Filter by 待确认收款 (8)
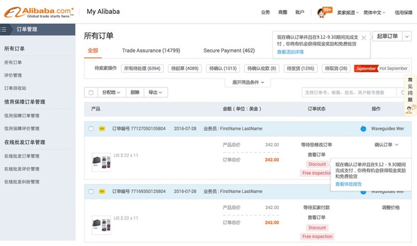The height and width of the screenshot is (246, 417). pyautogui.click(x=262, y=69)
